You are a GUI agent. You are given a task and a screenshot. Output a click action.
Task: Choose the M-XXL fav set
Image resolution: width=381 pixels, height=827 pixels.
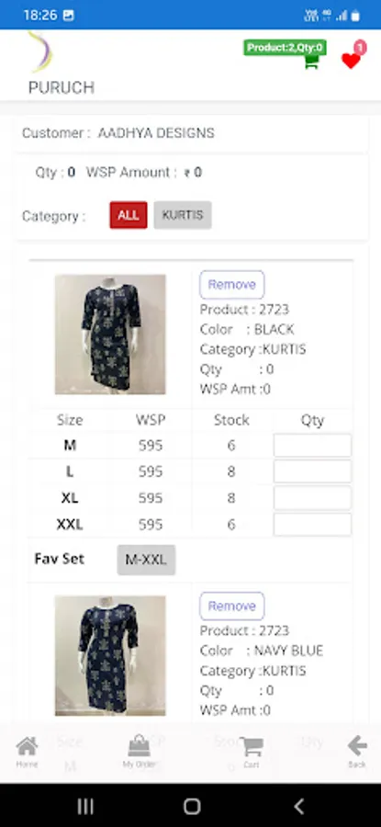point(146,560)
